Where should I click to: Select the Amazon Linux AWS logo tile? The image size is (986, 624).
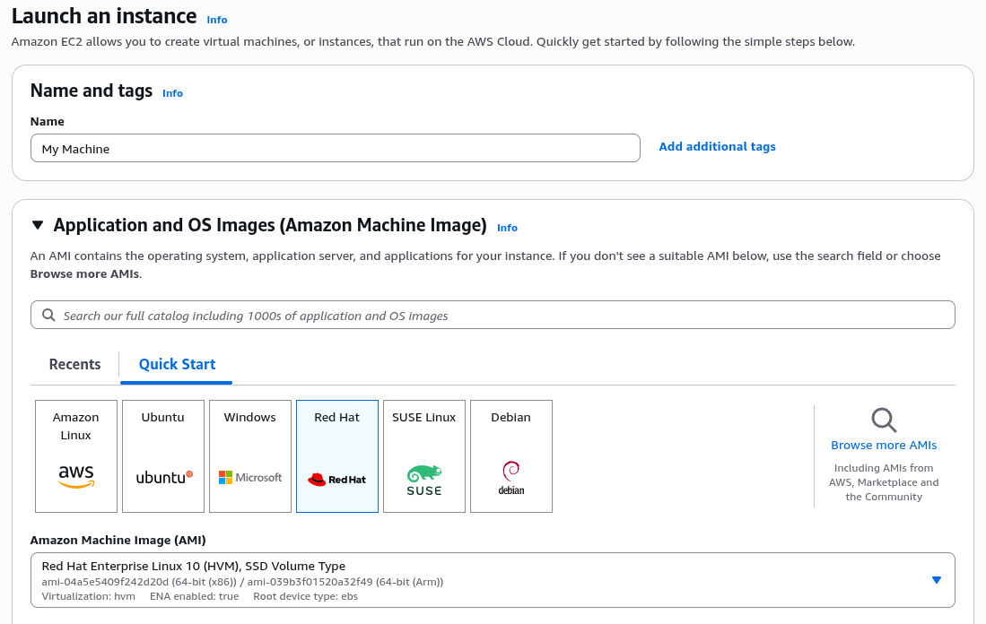tap(76, 456)
